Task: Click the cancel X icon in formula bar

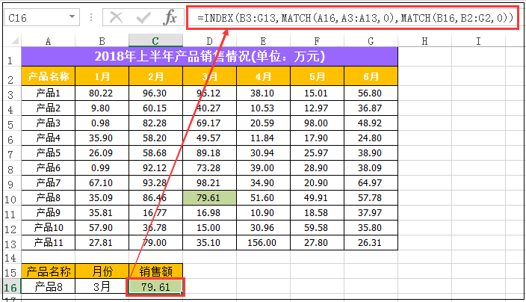Action: coord(117,17)
